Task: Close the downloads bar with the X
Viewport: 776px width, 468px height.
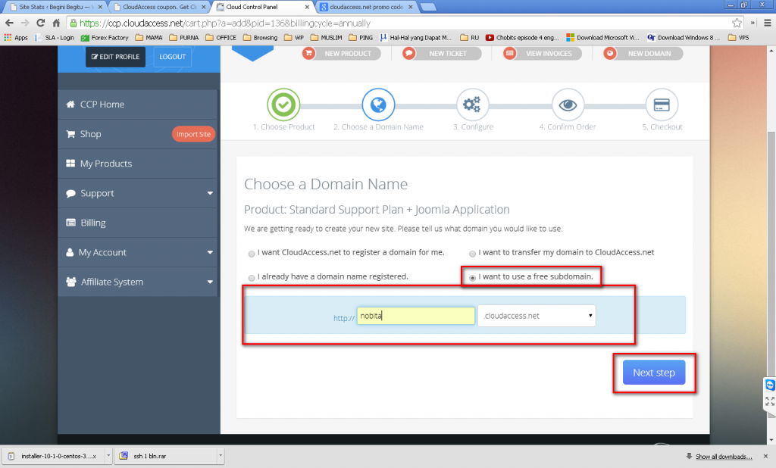Action: [x=765, y=456]
